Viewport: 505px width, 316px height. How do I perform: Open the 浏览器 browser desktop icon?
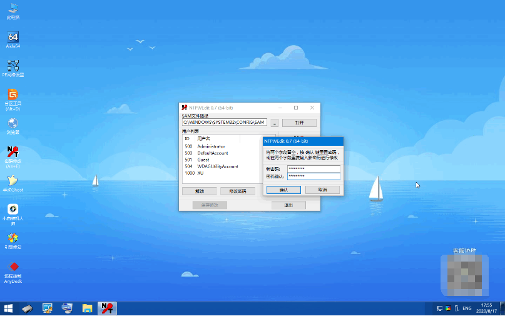[13, 123]
